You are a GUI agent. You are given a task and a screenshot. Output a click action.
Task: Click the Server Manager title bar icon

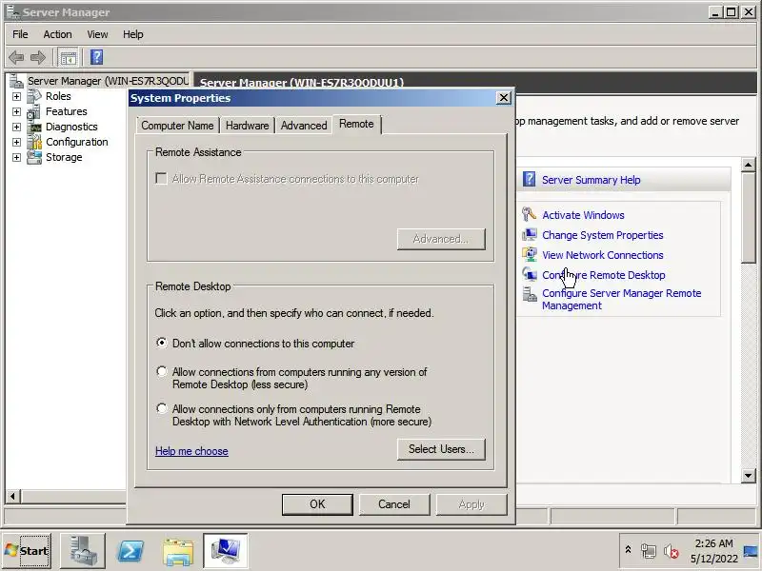coord(13,11)
